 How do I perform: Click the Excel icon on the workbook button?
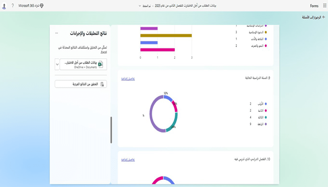click(101, 64)
